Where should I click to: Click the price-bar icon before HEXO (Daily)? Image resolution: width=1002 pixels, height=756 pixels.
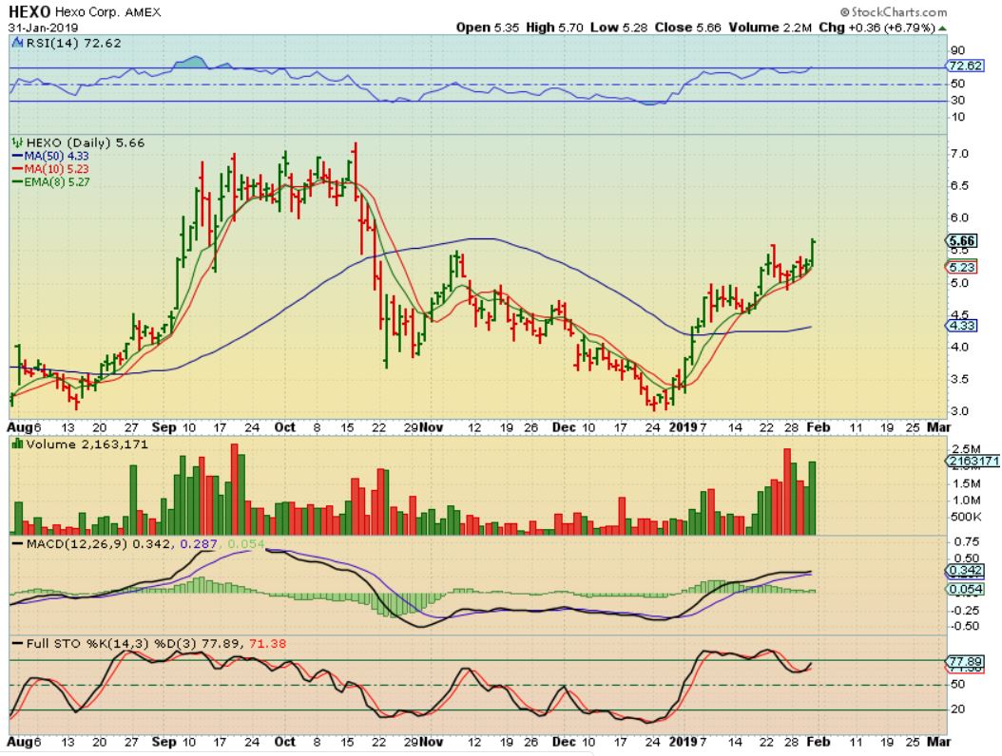click(x=17, y=142)
